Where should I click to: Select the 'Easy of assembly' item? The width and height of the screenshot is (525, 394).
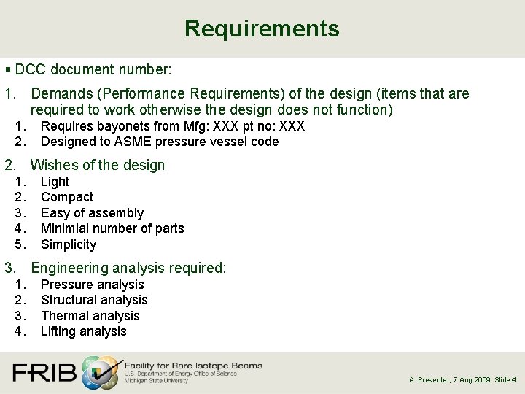coord(92,213)
